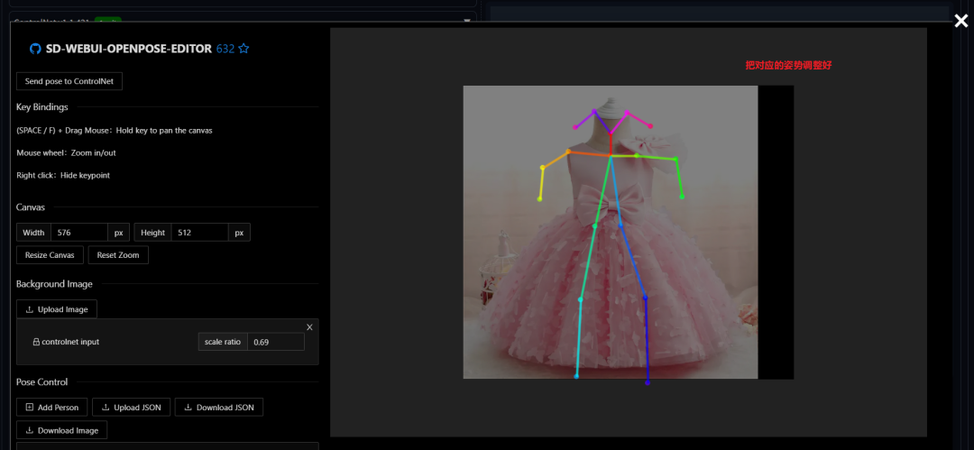Remove the controlnet input background image
Viewport: 974px width, 450px height.
point(309,327)
